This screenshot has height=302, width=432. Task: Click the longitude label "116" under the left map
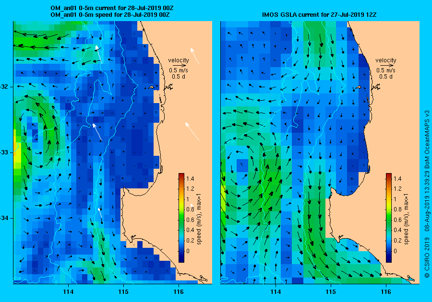[179, 292]
